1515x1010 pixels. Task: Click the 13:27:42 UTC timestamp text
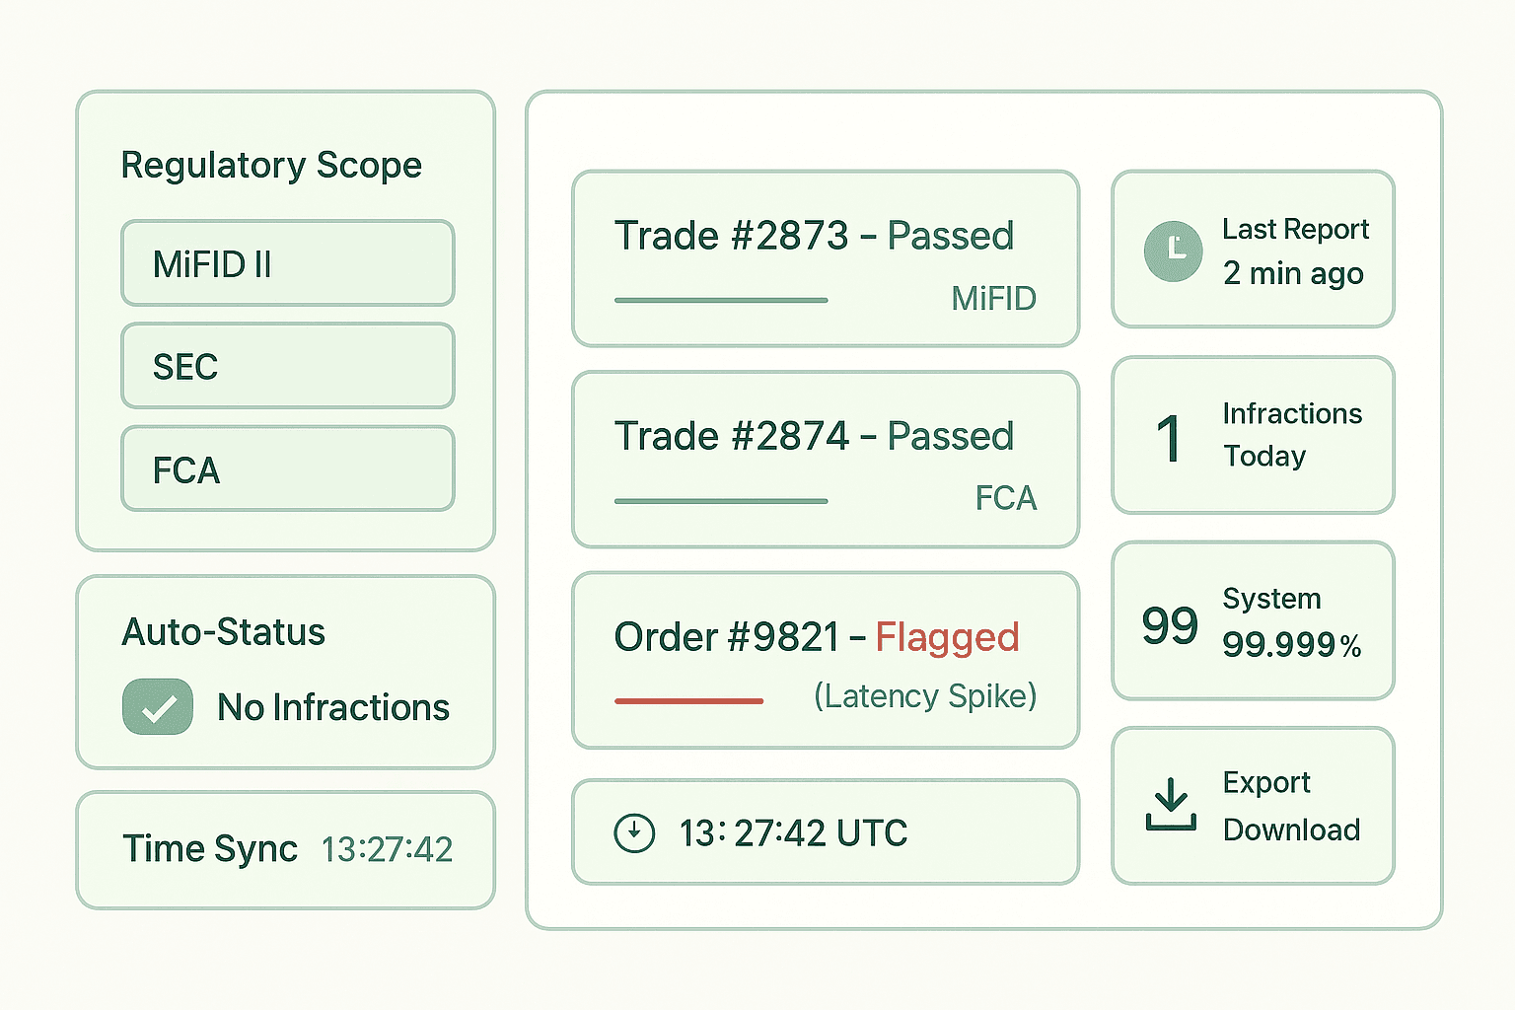point(793,833)
